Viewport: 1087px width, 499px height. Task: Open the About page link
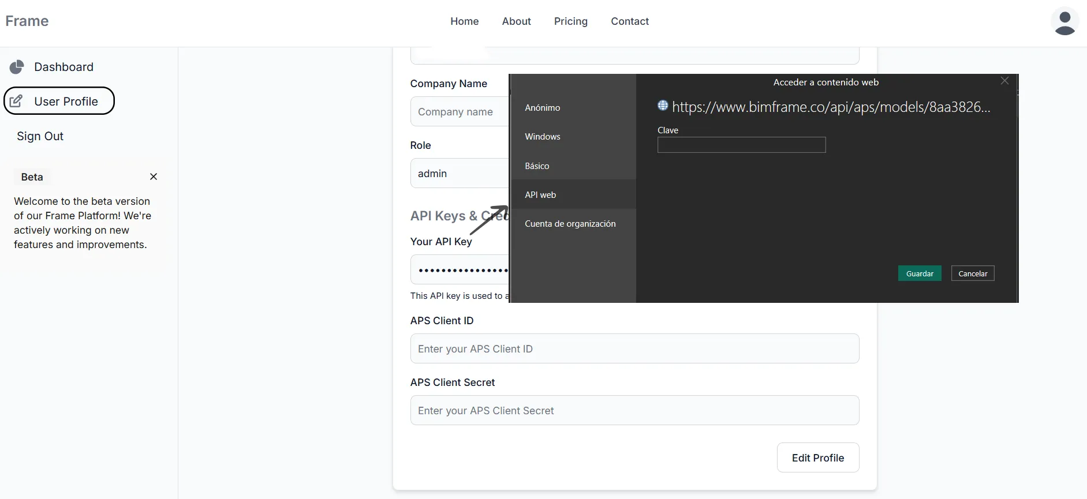517,21
